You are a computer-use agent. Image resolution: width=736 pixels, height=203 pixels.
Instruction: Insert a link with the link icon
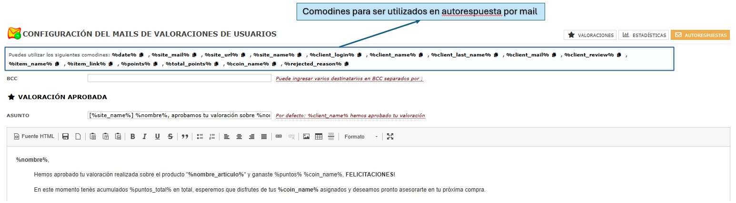tap(279, 137)
